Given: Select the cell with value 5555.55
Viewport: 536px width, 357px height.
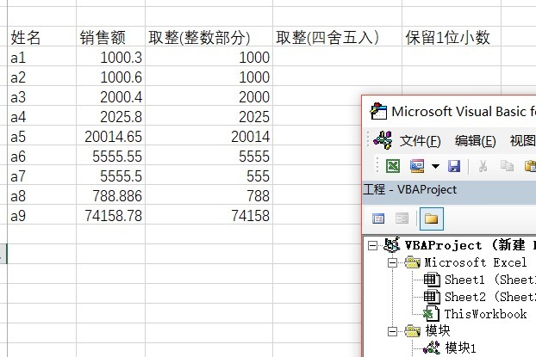Looking at the screenshot, I should [111, 156].
